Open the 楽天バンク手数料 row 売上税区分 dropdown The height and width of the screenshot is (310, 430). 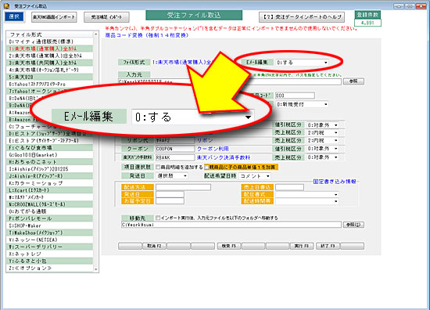click(x=322, y=157)
